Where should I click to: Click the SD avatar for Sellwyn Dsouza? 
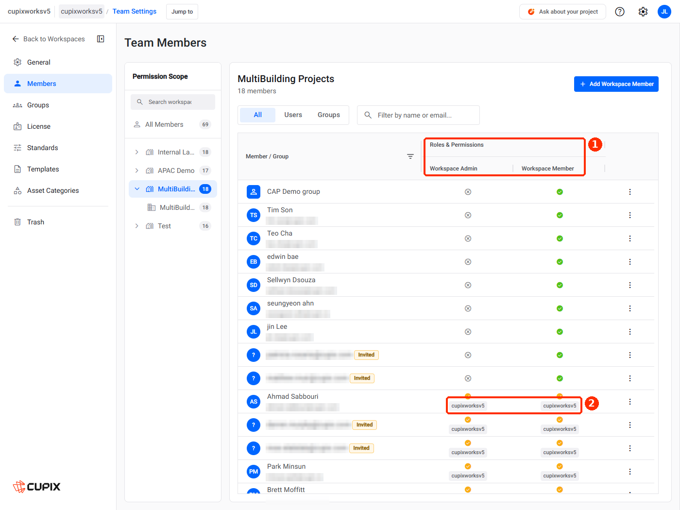[x=254, y=285]
